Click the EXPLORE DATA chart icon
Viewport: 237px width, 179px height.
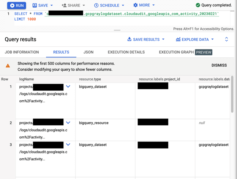pos(178,39)
